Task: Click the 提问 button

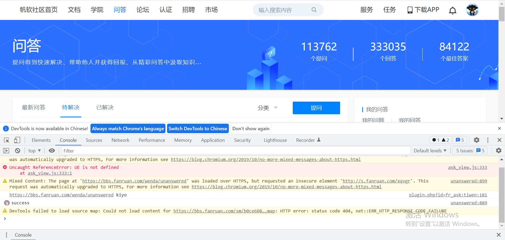Action: 316,108
